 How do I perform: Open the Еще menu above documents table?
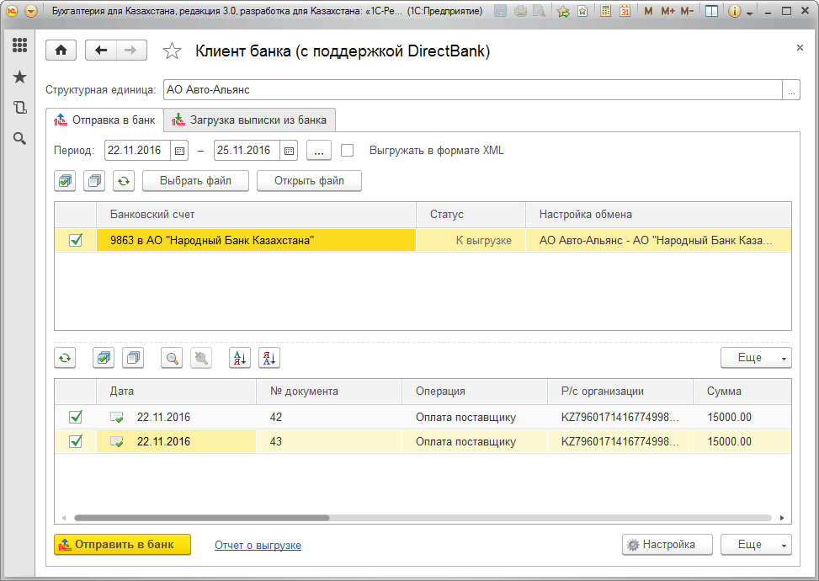click(x=755, y=358)
